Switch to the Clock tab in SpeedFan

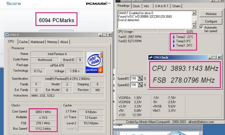[136, 6]
